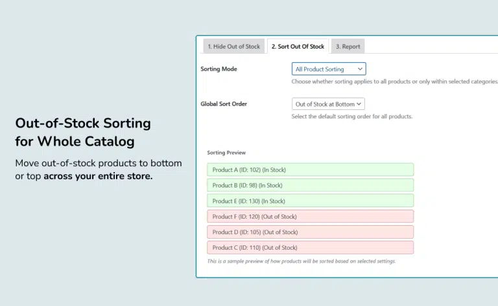This screenshot has width=498, height=306.
Task: Click the sample preview note below the list
Action: pyautogui.click(x=301, y=261)
